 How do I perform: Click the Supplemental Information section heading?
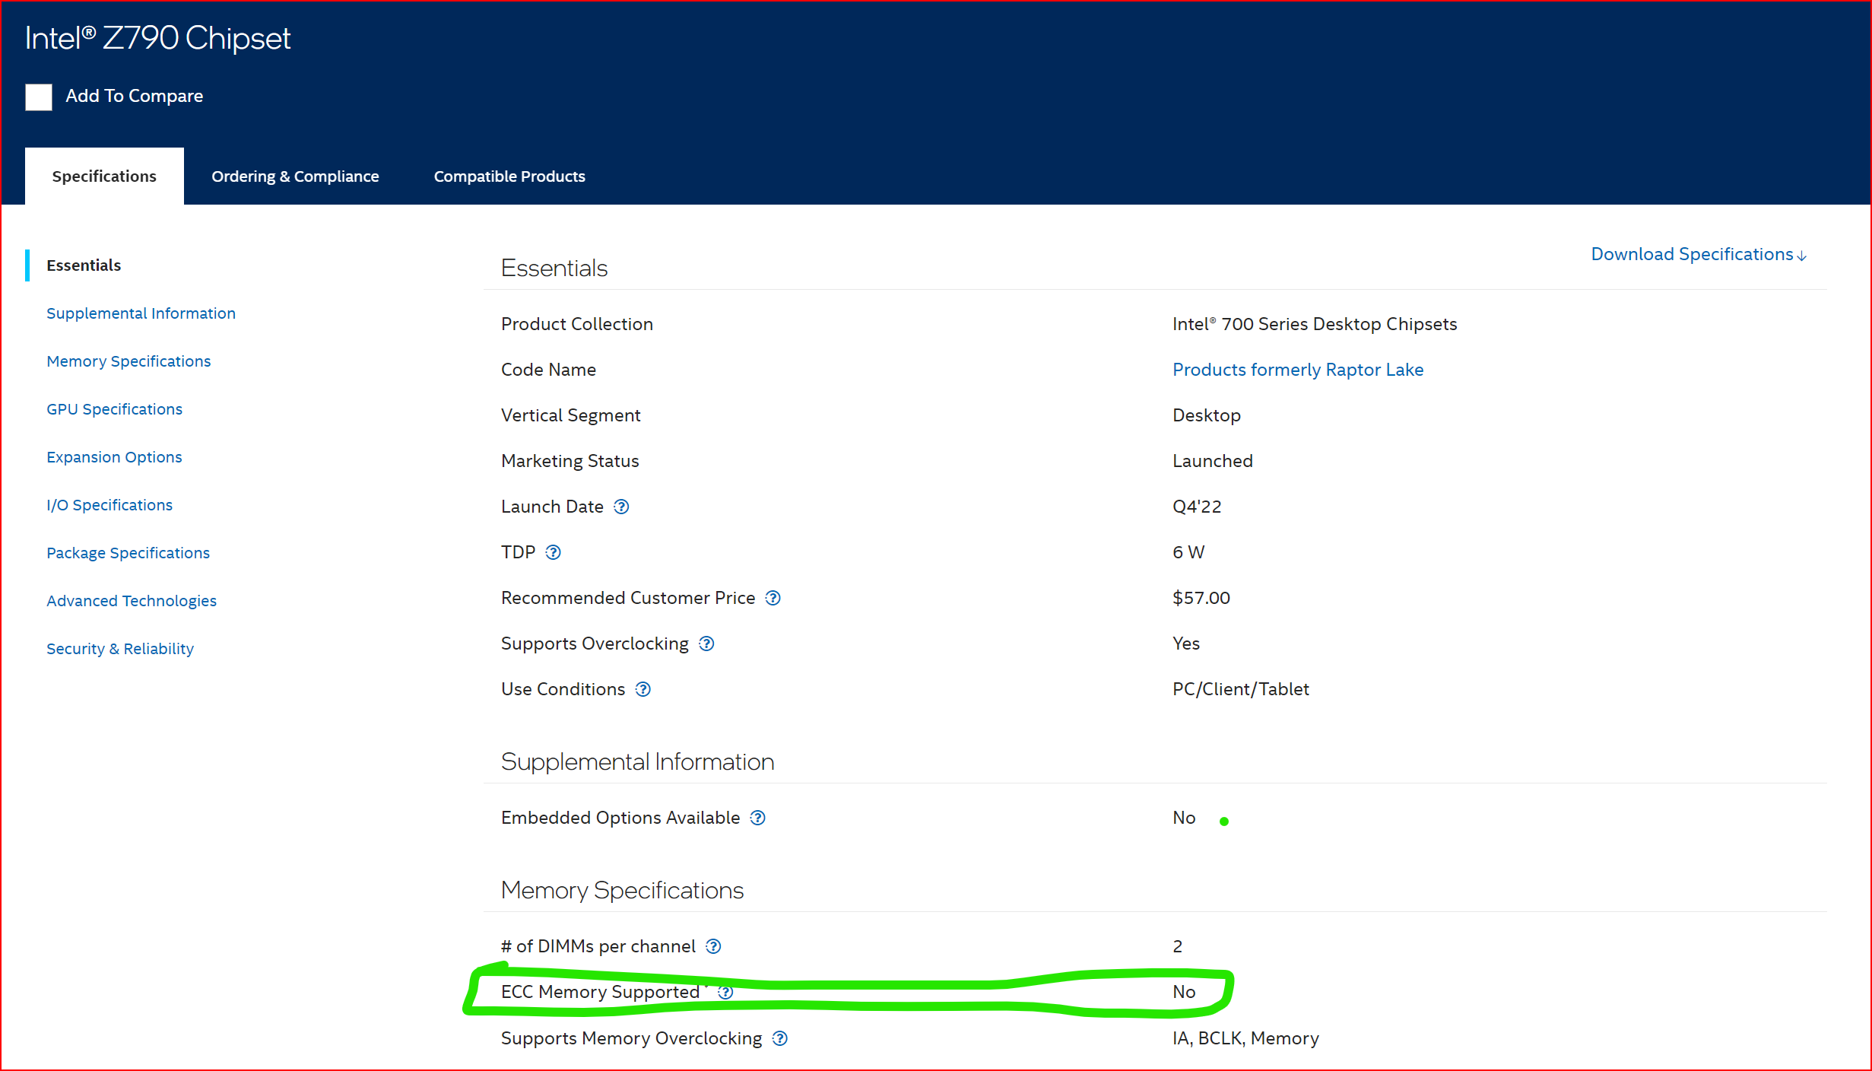pyautogui.click(x=638, y=761)
